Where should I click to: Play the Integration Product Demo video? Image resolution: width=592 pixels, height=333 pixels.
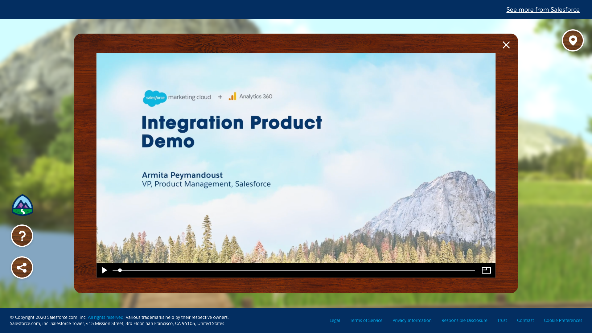coord(105,270)
